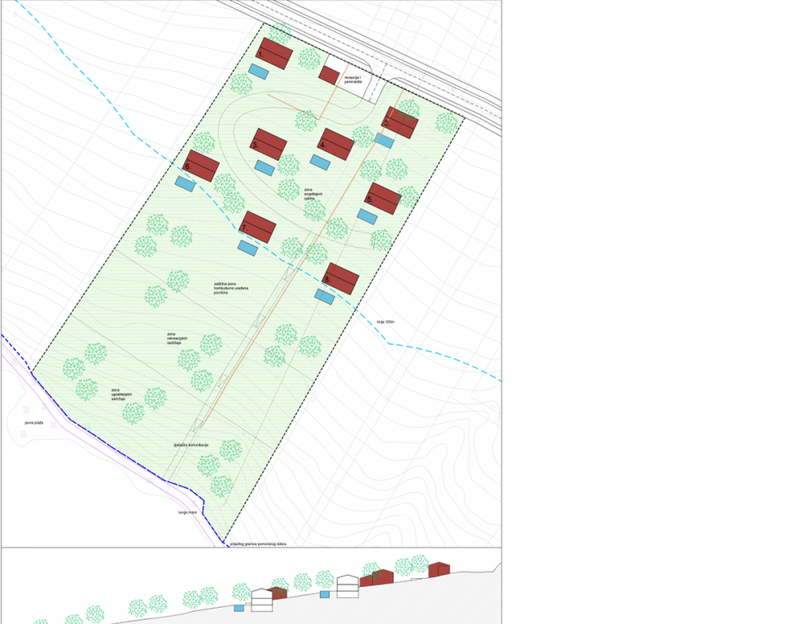Click the red building numbered 5
Image resolution: width=787 pixels, height=624 pixels.
tap(383, 198)
